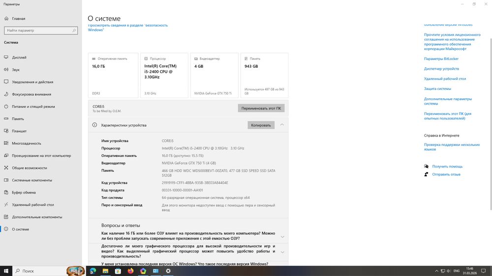Image resolution: width=492 pixels, height=276 pixels.
Task: Expand the 16 ГБ ОЗУ question
Action: [282, 237]
